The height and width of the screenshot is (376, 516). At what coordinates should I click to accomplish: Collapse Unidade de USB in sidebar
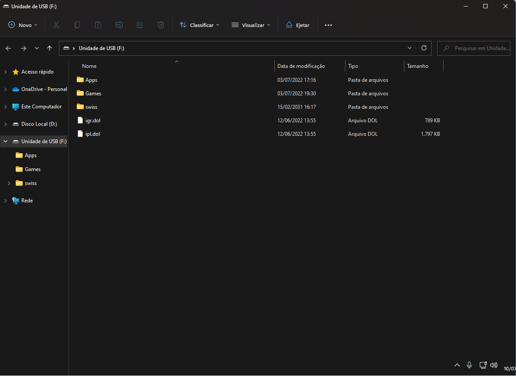pyautogui.click(x=5, y=141)
